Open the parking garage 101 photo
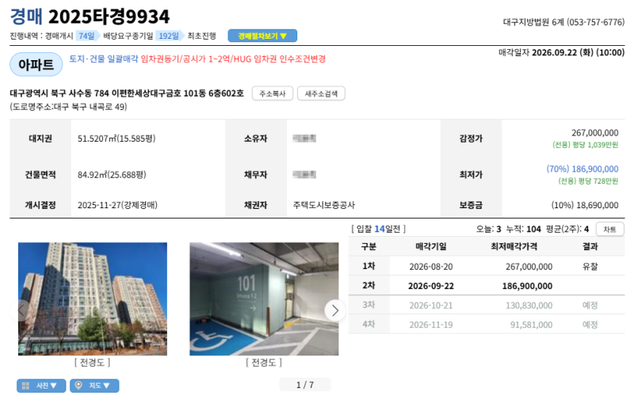The height and width of the screenshot is (399, 634). pos(264,298)
